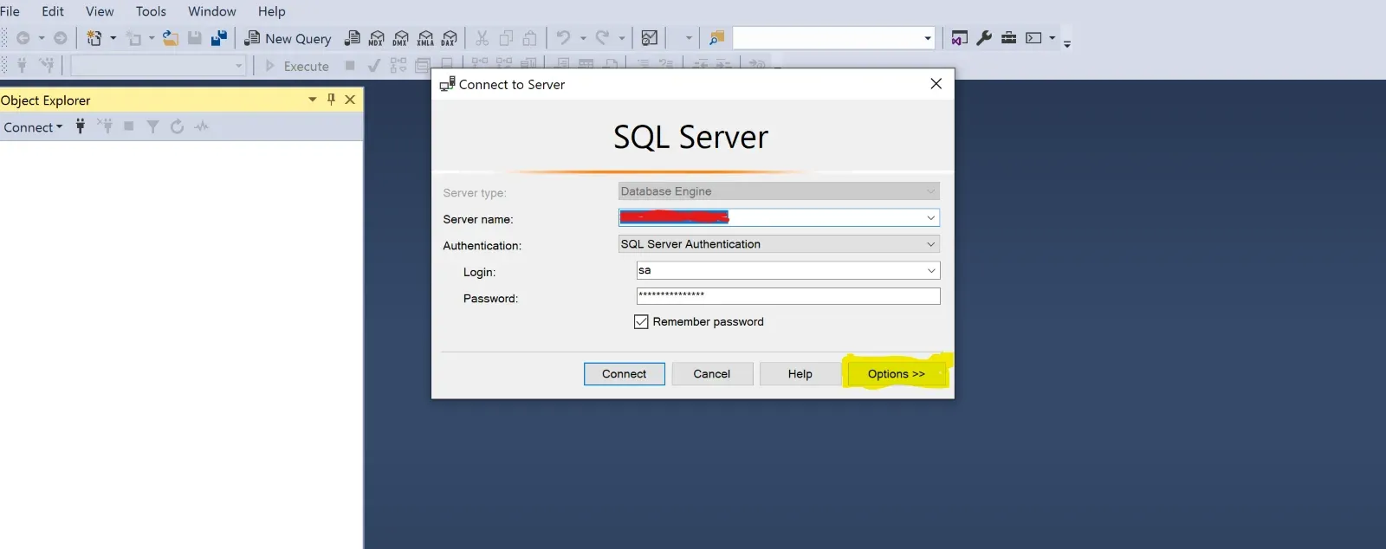The image size is (1386, 549).
Task: Open the Window menu
Action: click(x=212, y=11)
